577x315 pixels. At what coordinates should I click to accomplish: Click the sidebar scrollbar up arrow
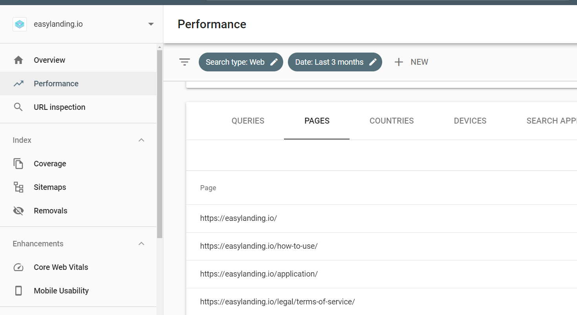tap(159, 47)
